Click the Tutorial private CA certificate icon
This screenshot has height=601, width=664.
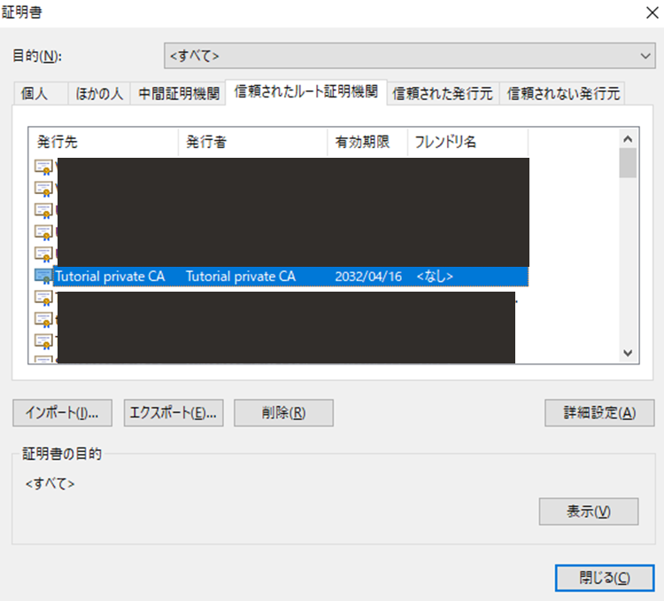click(42, 276)
